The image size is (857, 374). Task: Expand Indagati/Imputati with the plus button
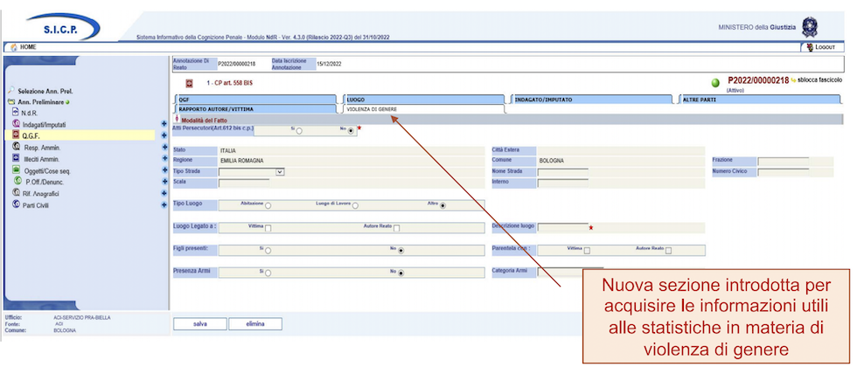click(164, 124)
